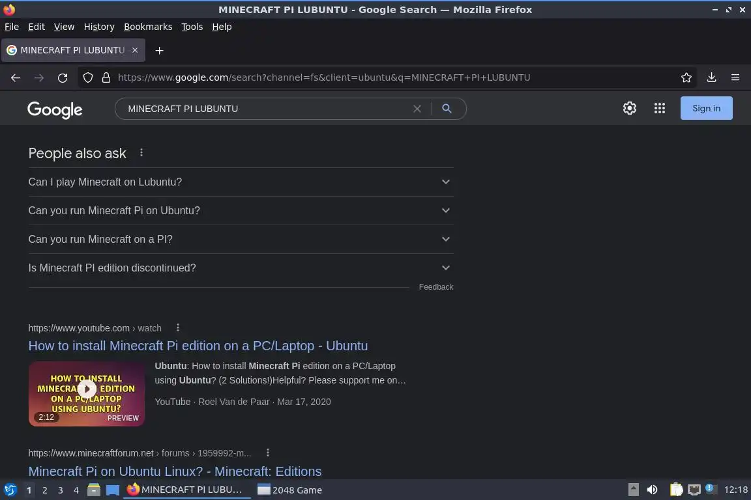
Task: Switch to workspace 4
Action: (x=76, y=490)
